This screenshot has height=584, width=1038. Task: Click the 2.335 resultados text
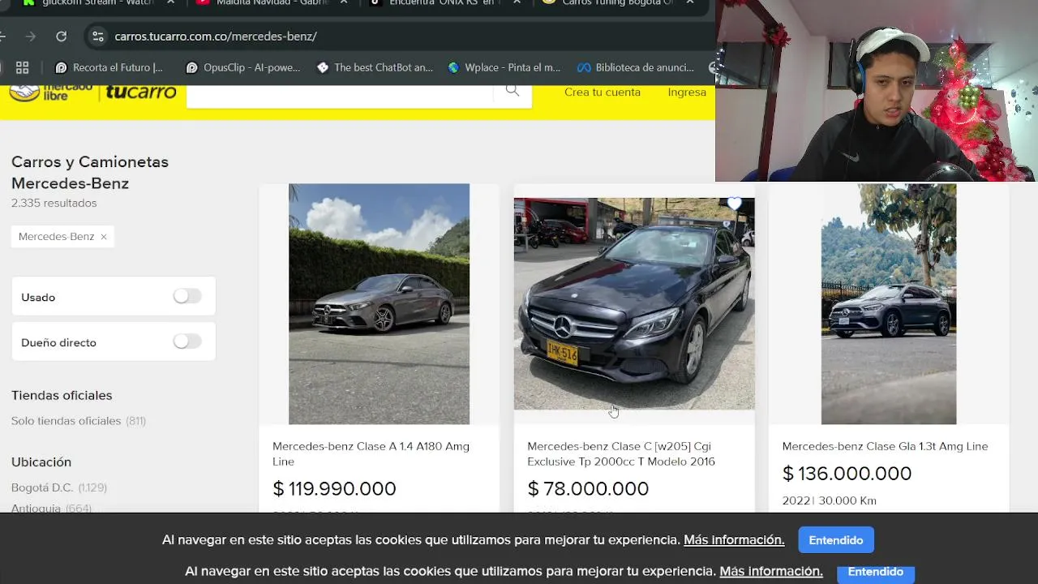[x=54, y=203]
